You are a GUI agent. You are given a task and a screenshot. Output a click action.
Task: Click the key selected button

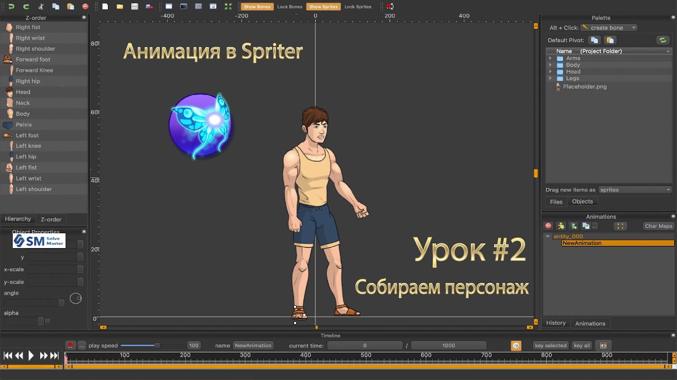click(551, 346)
